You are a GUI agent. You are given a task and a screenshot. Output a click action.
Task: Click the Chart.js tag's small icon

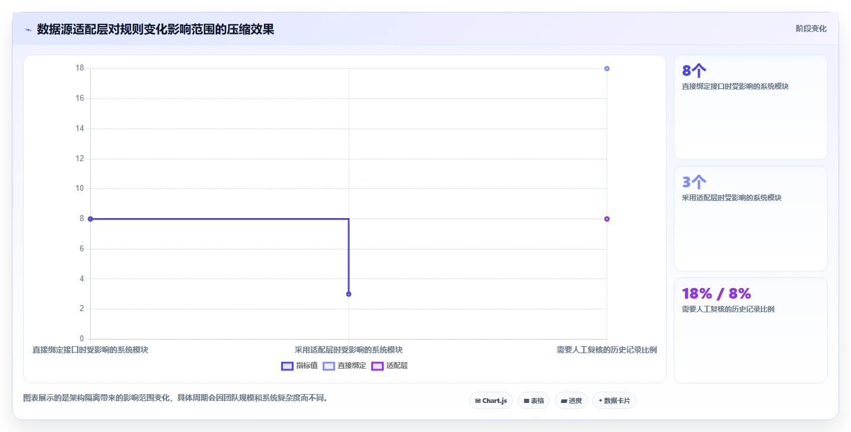coord(478,401)
